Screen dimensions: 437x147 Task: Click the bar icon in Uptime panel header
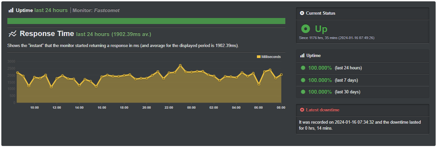pos(302,56)
